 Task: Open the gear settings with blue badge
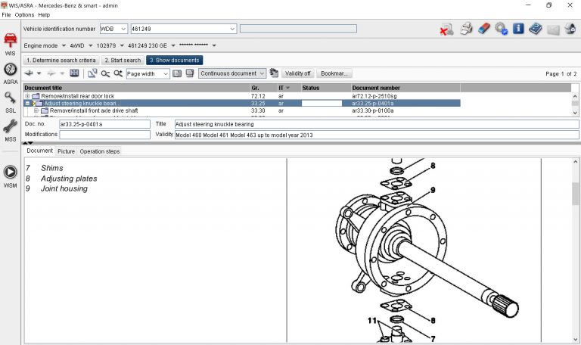pos(501,29)
